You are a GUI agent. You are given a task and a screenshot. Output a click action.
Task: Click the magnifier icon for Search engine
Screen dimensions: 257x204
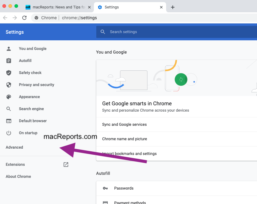[9, 109]
